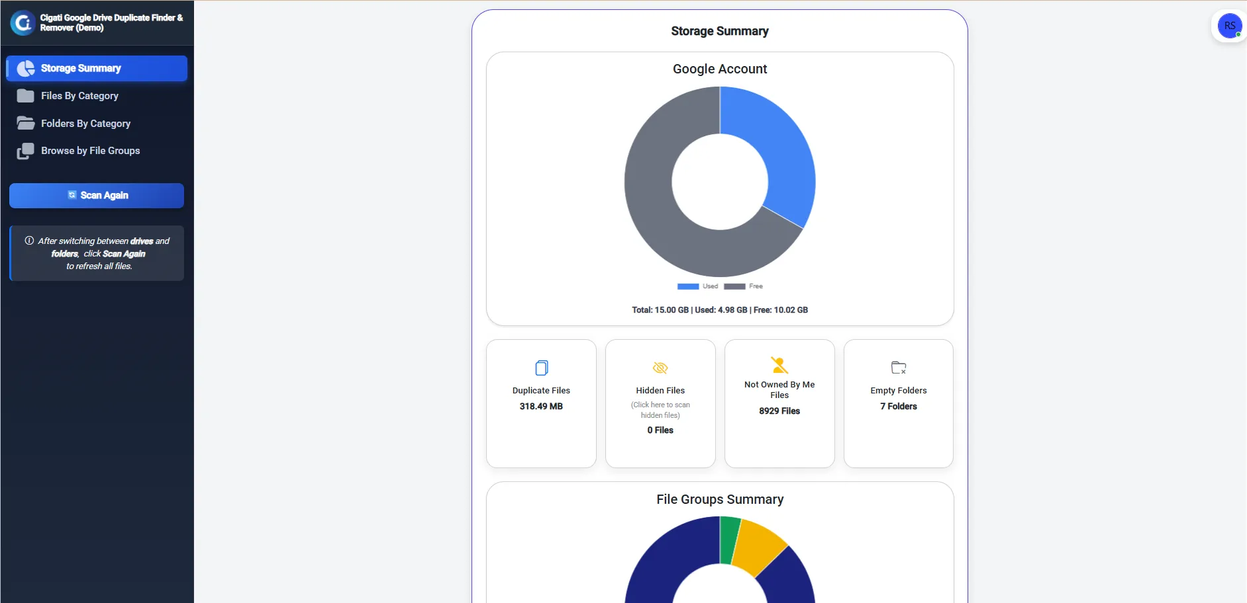Viewport: 1247px width, 603px height.
Task: Click the '0 Files' hidden count
Action: click(x=660, y=430)
